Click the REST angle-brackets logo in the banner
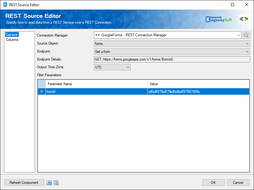Image resolution: width=254 pixels, height=190 pixels. click(244, 19)
